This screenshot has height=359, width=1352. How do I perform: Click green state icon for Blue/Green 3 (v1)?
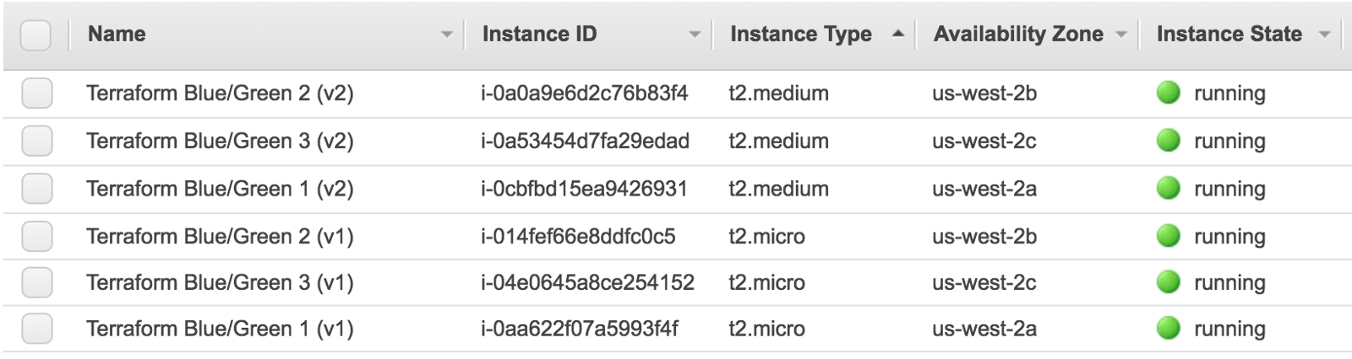coord(1168,282)
